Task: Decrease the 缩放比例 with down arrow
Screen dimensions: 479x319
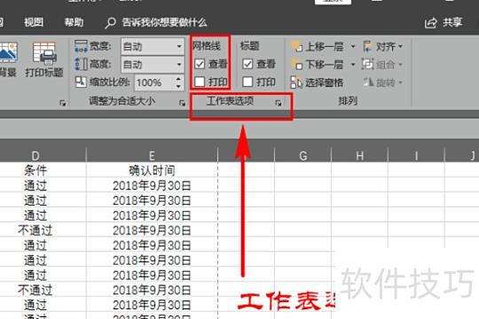Action: coord(178,86)
